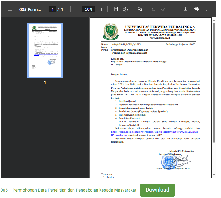The width and height of the screenshot is (221, 198).
Task: Select the page 1 thumbnail
Action: pyautogui.click(x=45, y=50)
